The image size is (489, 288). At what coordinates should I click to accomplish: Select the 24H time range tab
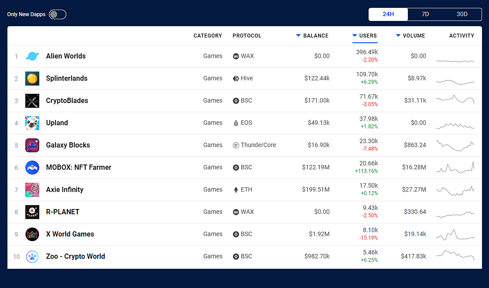pos(388,14)
